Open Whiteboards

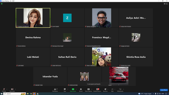[x=120, y=90]
